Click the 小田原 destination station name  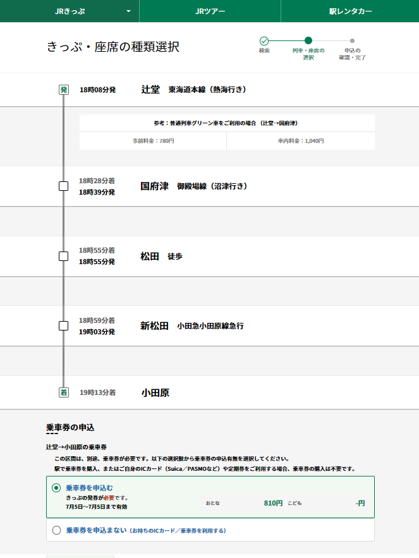(155, 392)
